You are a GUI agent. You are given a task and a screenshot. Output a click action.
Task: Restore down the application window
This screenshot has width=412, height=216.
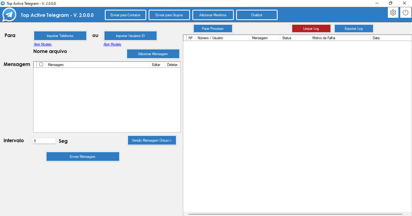click(391, 3)
